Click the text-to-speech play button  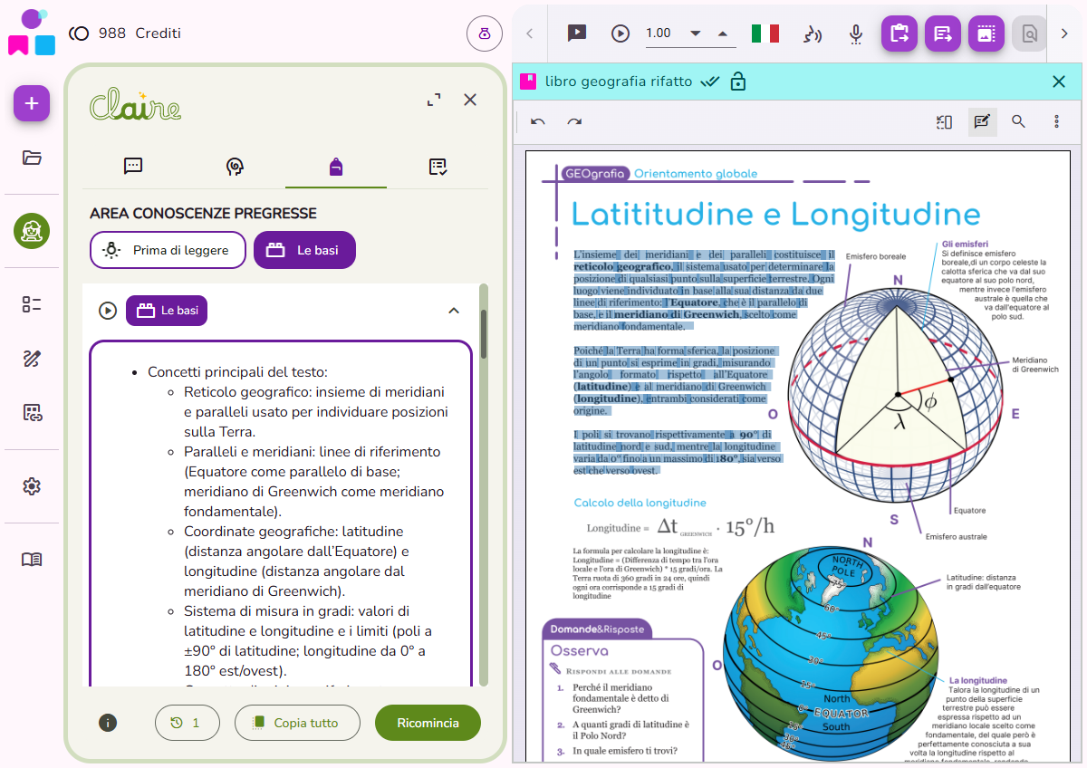(x=620, y=34)
